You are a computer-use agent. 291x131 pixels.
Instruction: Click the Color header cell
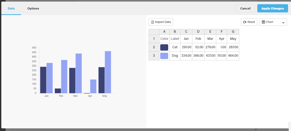[164, 39]
